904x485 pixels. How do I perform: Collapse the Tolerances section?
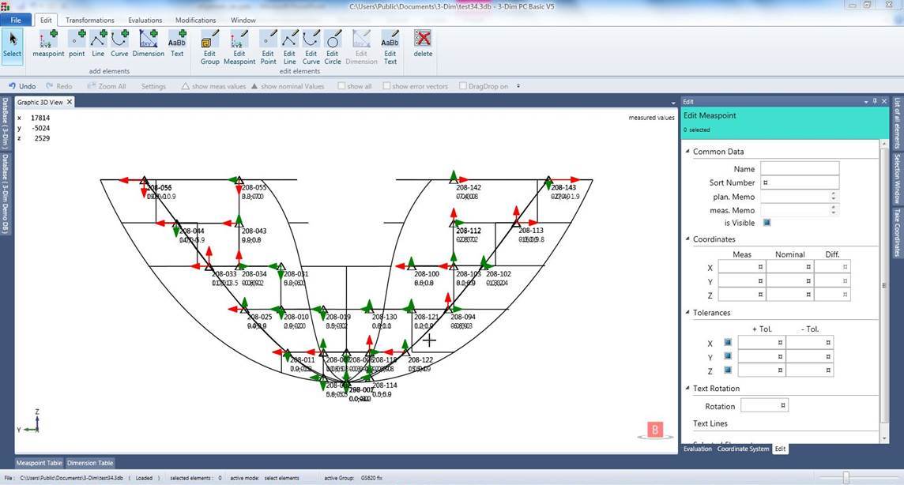tap(687, 313)
